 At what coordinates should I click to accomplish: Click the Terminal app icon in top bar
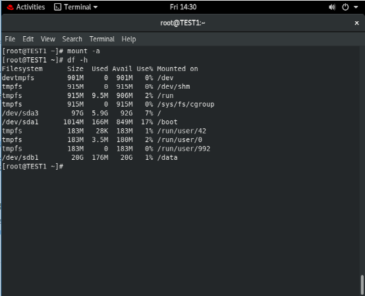[x=57, y=7]
